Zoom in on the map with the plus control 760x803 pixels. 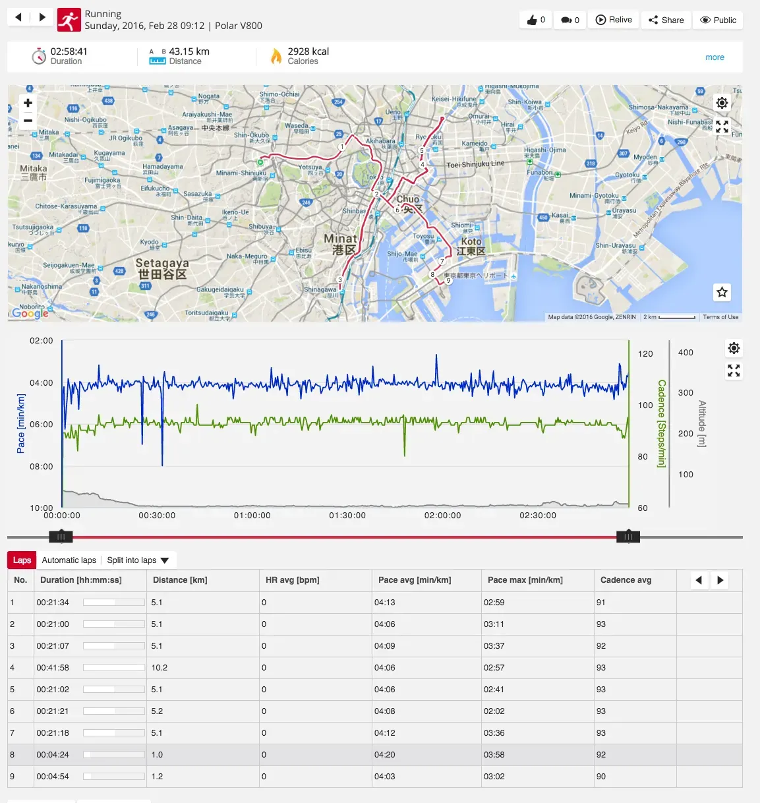point(28,103)
